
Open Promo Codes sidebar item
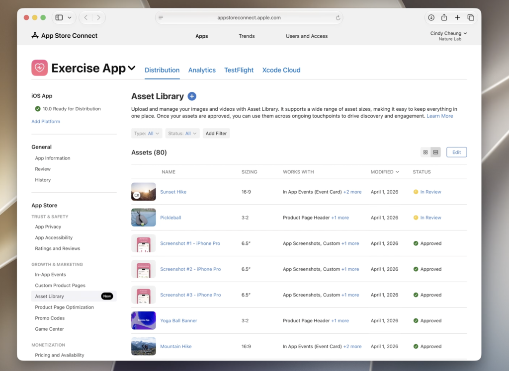click(50, 318)
